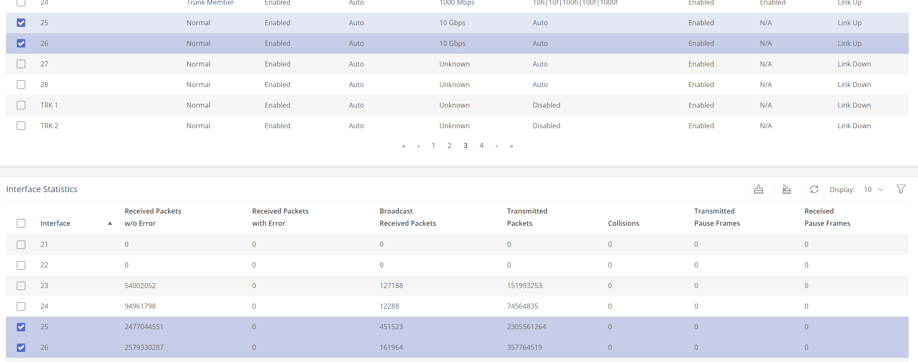Click the value 161964
The height and width of the screenshot is (362, 918).
click(391, 347)
